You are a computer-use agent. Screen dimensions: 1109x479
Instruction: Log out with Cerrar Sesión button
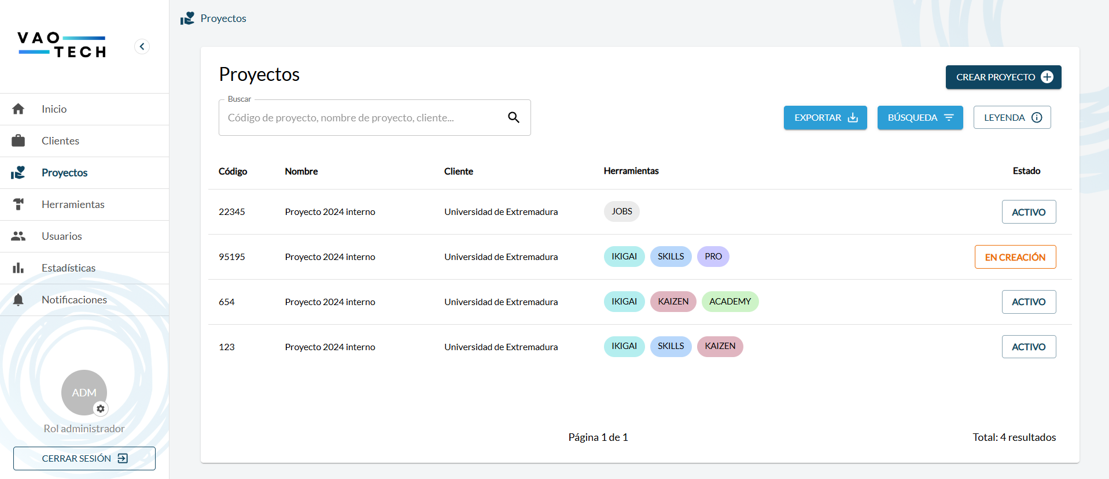click(x=84, y=458)
